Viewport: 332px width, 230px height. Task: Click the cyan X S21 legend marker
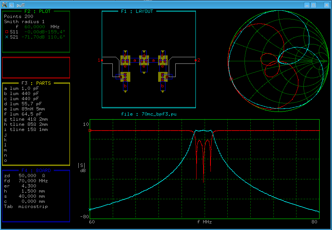click(x=7, y=37)
